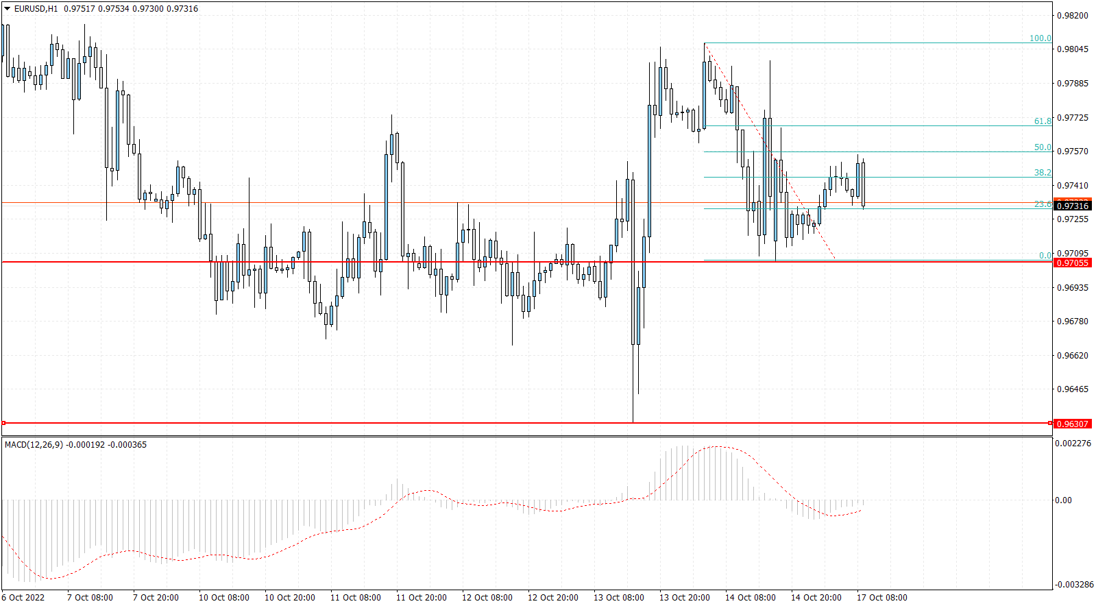This screenshot has width=1096, height=606.
Task: Select the 0.97316 current price tag
Action: point(1073,206)
